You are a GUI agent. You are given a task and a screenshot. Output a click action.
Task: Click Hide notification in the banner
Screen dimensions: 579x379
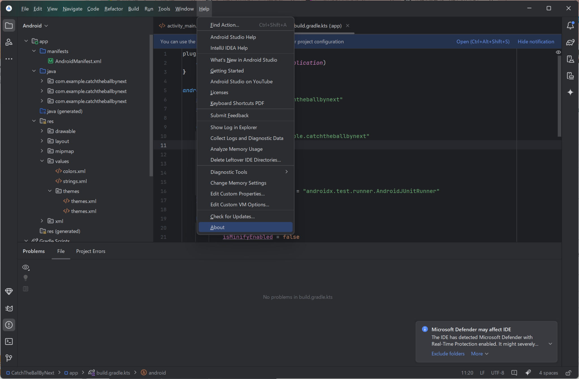(x=535, y=41)
